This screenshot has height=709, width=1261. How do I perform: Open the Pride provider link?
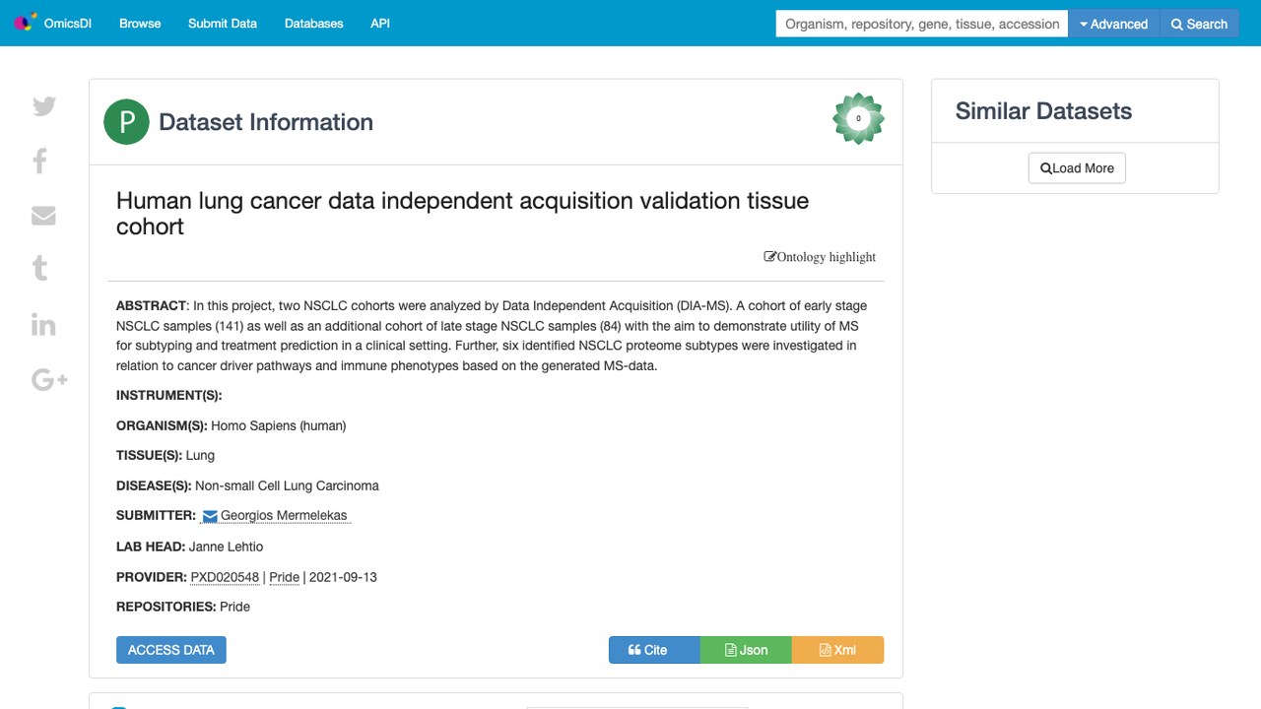[x=285, y=577]
